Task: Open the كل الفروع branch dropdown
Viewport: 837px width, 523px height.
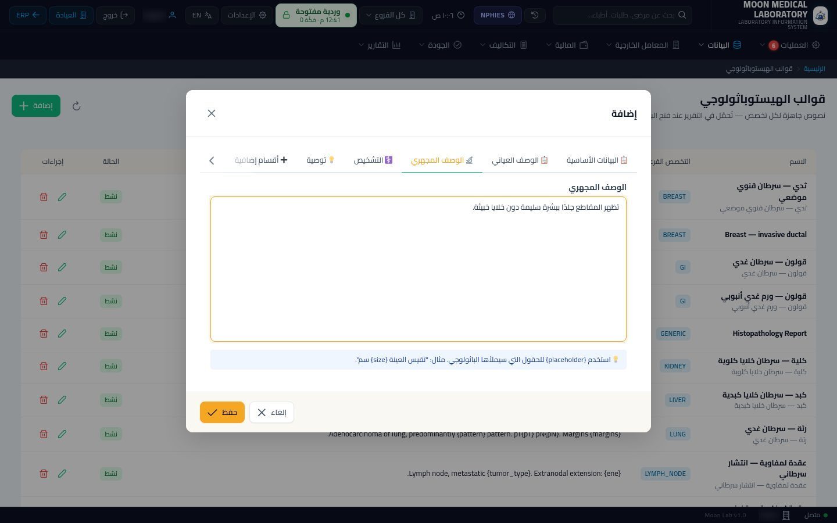Action: pyautogui.click(x=391, y=15)
